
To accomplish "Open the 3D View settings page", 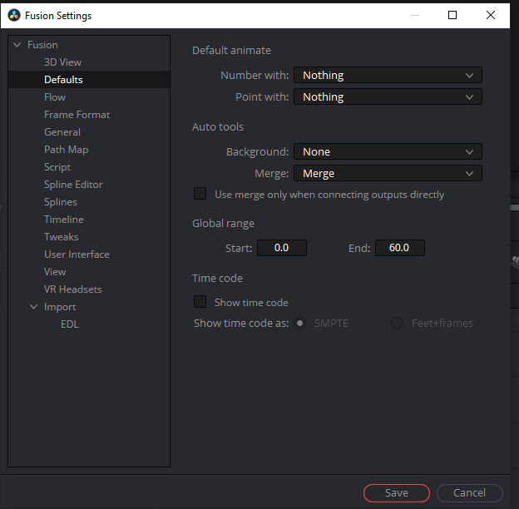I will coord(62,62).
